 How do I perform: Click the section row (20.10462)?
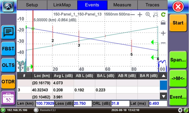pyautogui.click(x=88, y=97)
